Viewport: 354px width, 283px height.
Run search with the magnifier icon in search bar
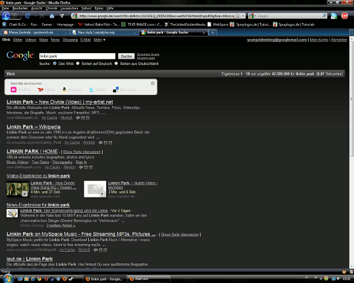click(324, 15)
